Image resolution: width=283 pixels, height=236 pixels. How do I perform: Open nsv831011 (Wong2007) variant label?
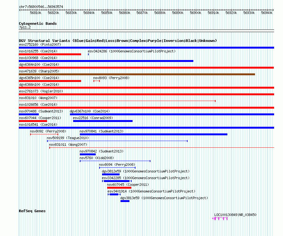click(x=68, y=145)
